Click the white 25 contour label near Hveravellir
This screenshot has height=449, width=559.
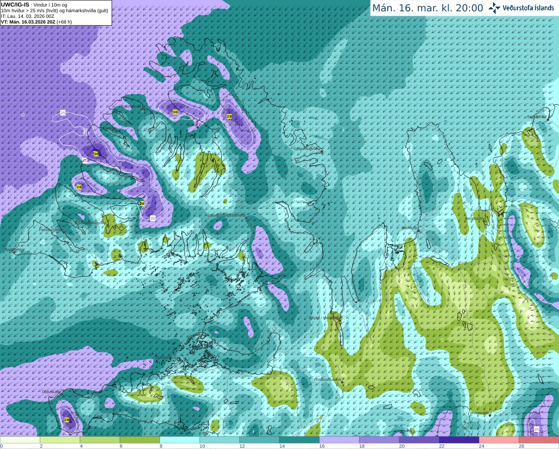pyautogui.click(x=537, y=429)
